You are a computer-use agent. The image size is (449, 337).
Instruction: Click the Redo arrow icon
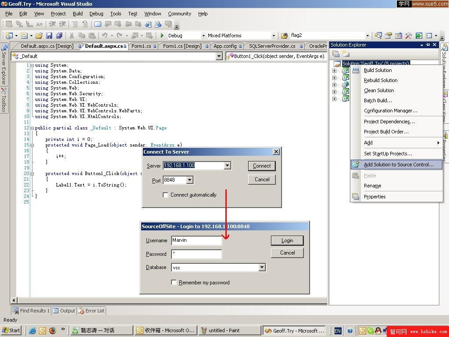119,36
